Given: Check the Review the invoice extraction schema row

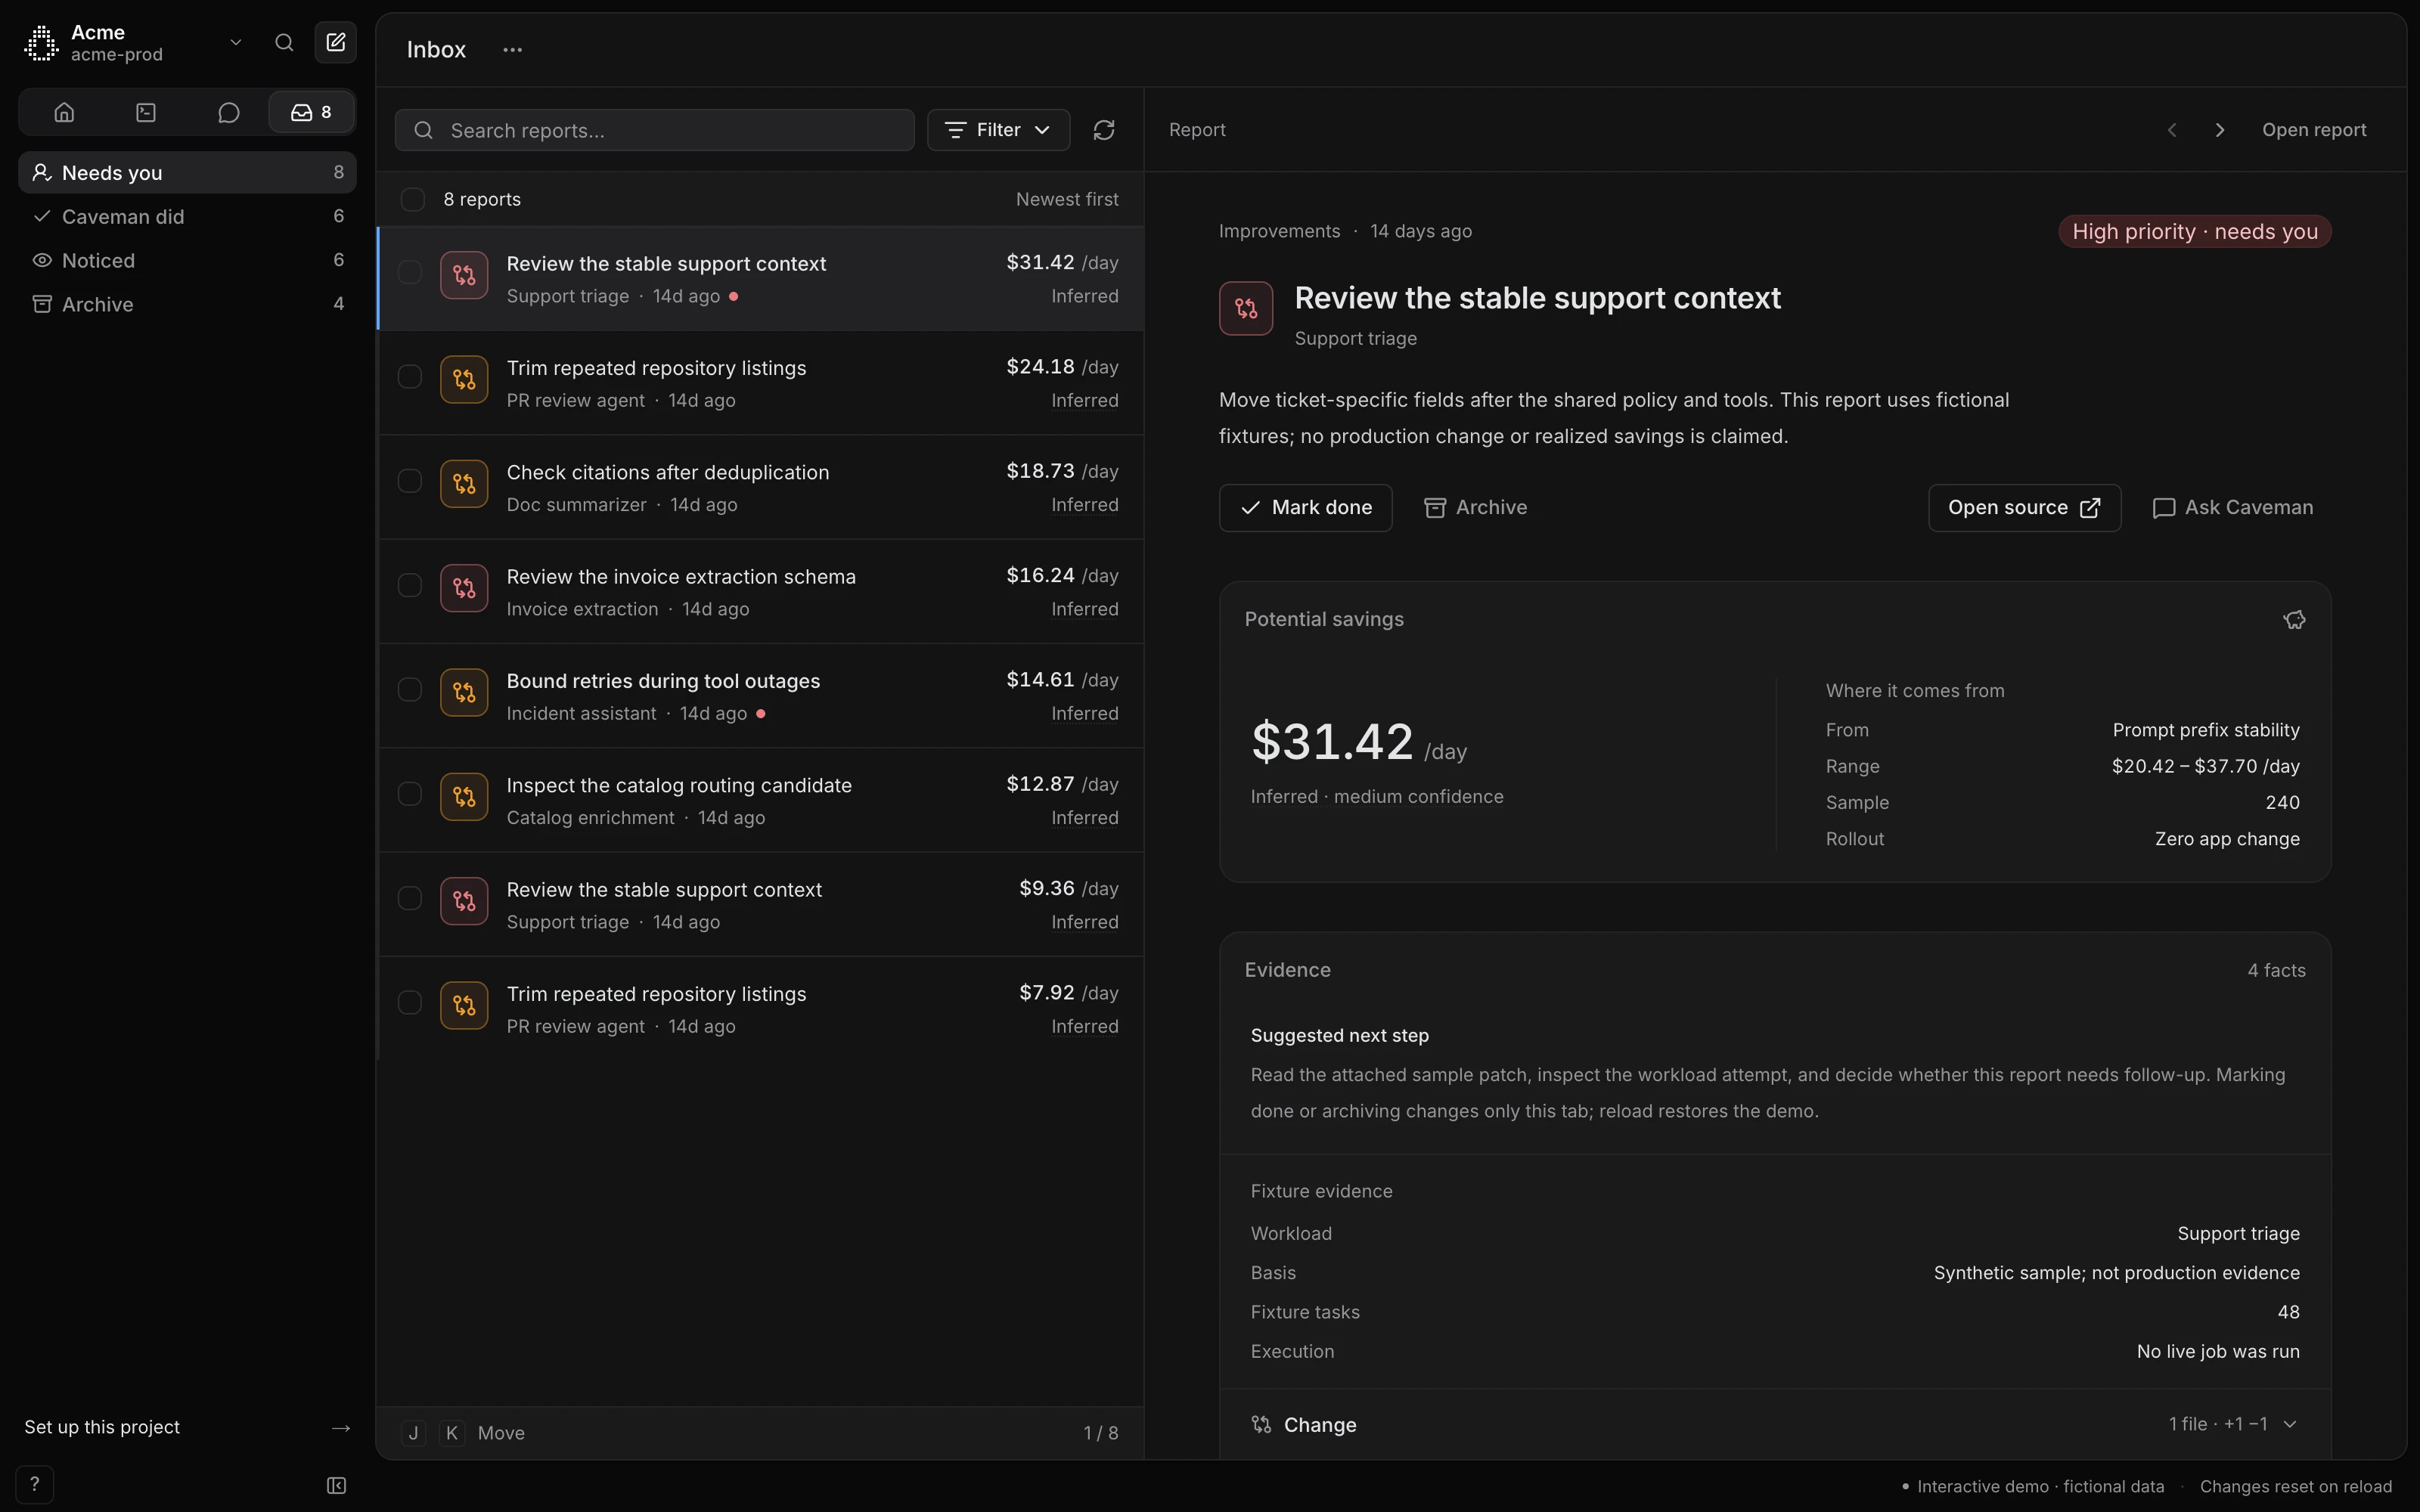Looking at the screenshot, I should (x=410, y=585).
